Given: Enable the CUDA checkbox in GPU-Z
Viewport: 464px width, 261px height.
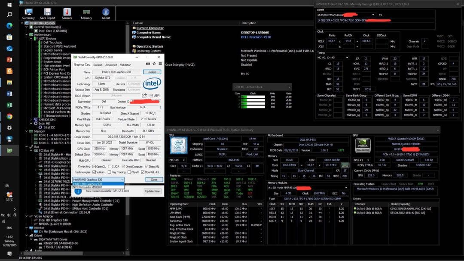Looking at the screenshot, I should pos(110,167).
